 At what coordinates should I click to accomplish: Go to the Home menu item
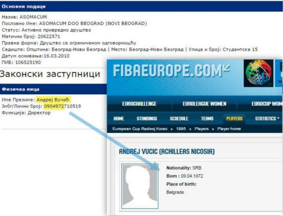pyautogui.click(x=118, y=119)
